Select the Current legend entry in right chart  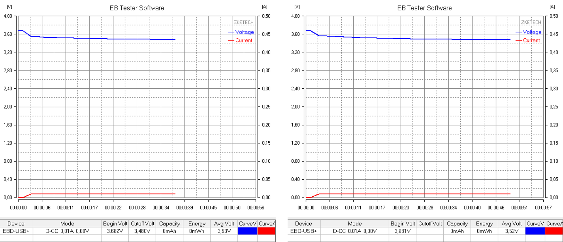click(531, 40)
